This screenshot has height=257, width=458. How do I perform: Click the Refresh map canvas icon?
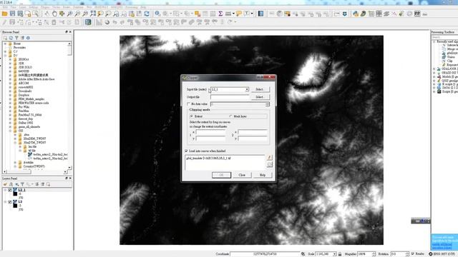pos(147,14)
